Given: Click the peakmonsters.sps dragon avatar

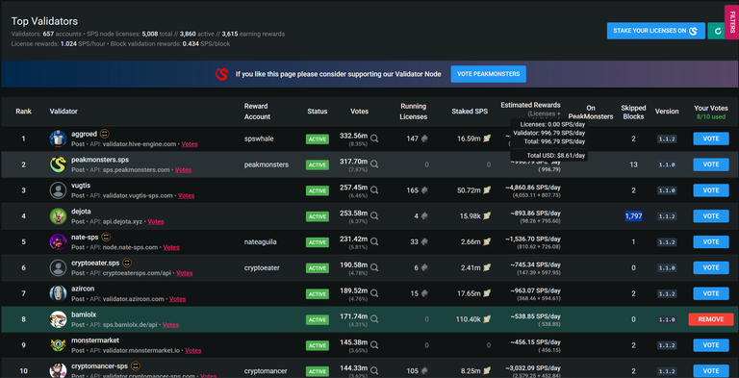Looking at the screenshot, I should pos(58,164).
